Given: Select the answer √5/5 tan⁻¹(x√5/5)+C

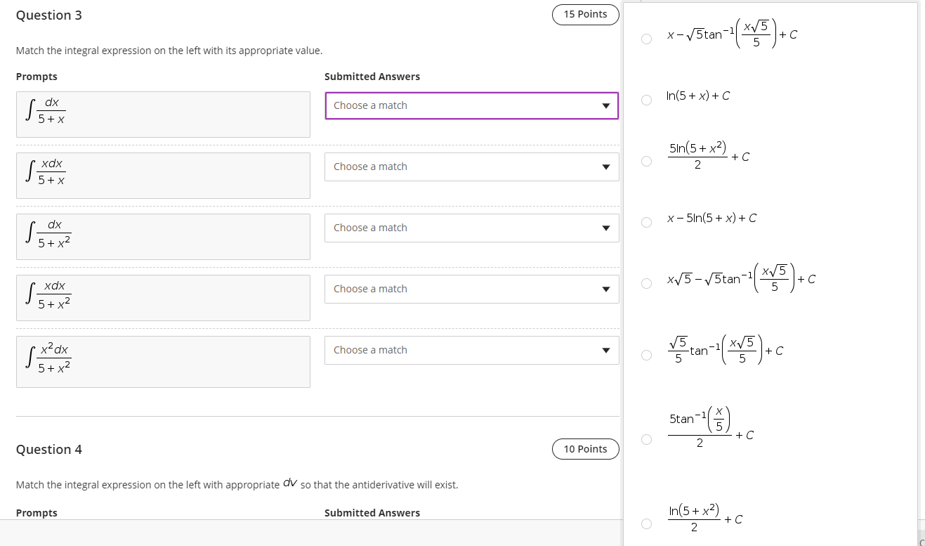Looking at the screenshot, I should [645, 355].
